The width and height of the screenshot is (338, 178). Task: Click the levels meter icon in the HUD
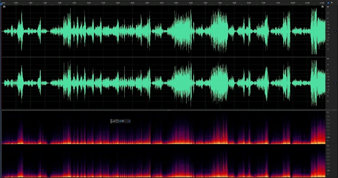pos(113,121)
